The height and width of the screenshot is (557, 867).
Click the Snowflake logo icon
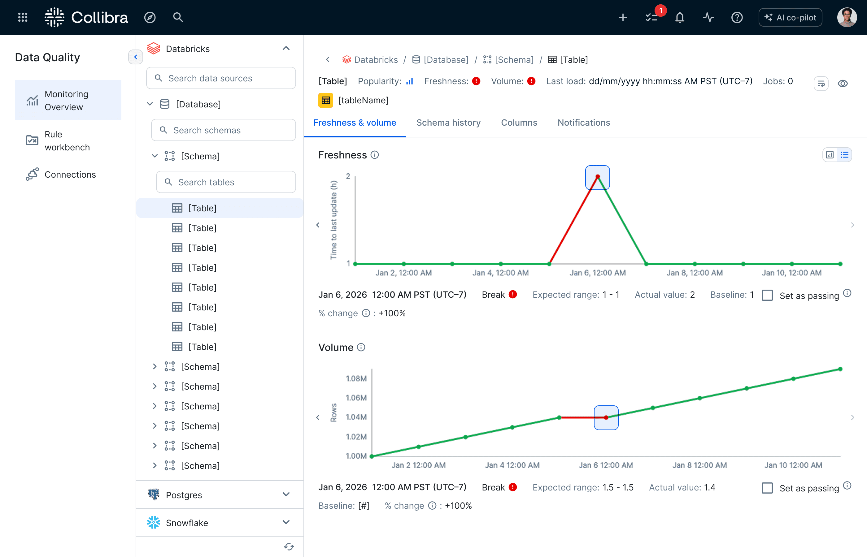(x=153, y=522)
